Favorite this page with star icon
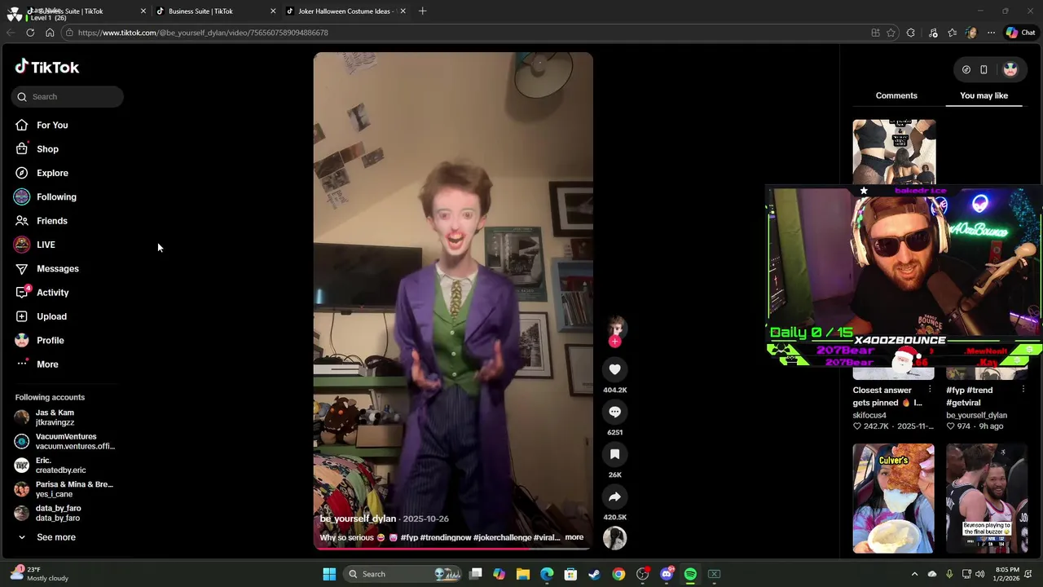This screenshot has width=1043, height=587. [891, 33]
